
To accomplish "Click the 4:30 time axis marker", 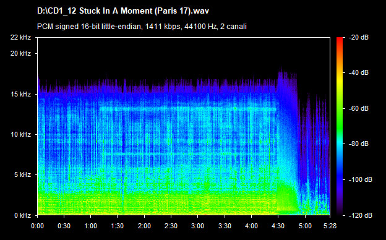I will click(x=278, y=226).
